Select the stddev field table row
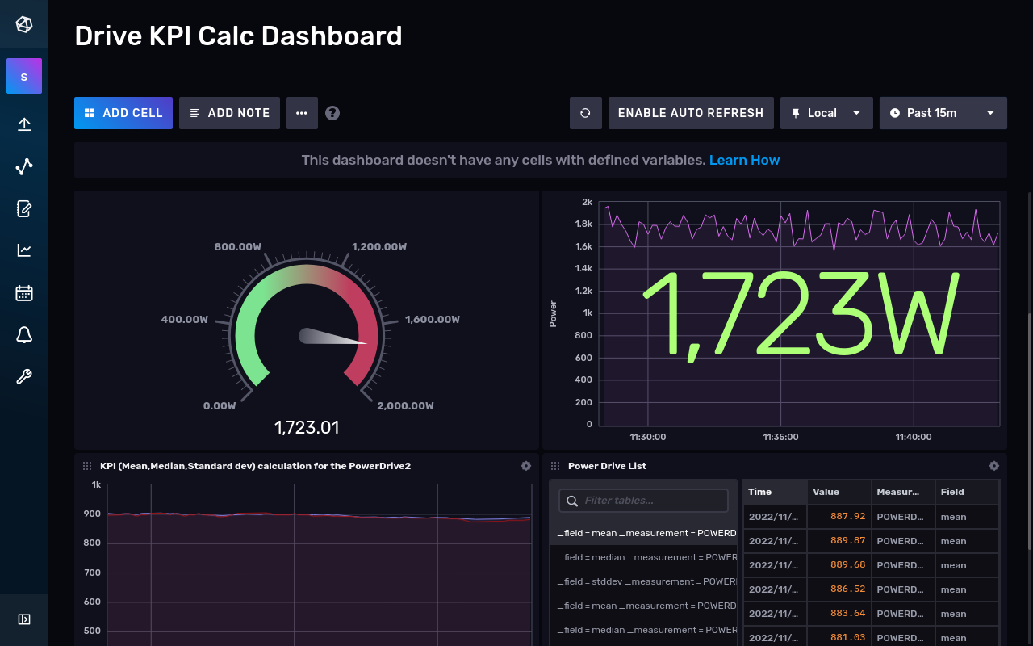Viewport: 1033px width, 646px height. click(x=644, y=581)
